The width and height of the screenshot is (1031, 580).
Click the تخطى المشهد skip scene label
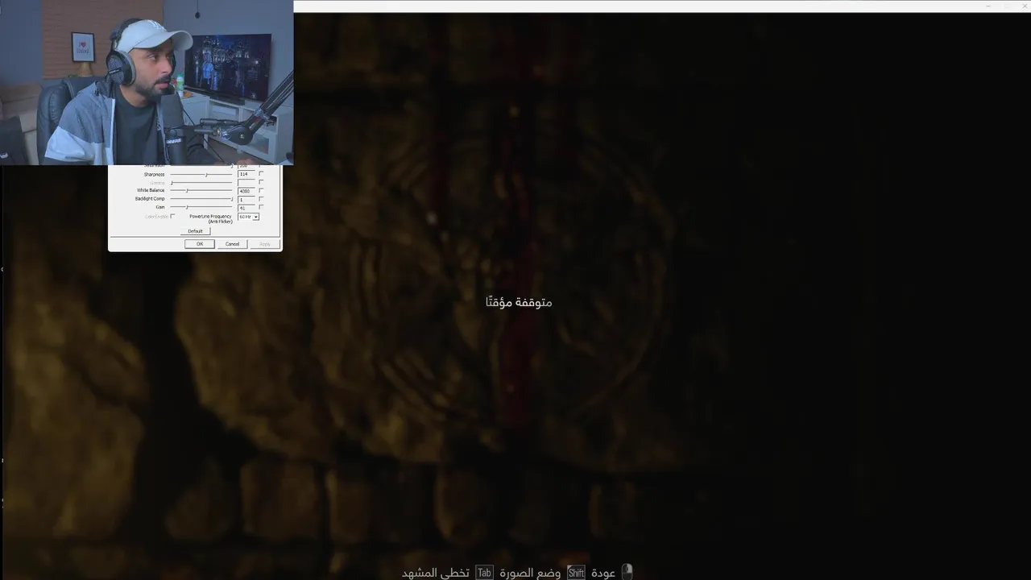[x=436, y=573]
